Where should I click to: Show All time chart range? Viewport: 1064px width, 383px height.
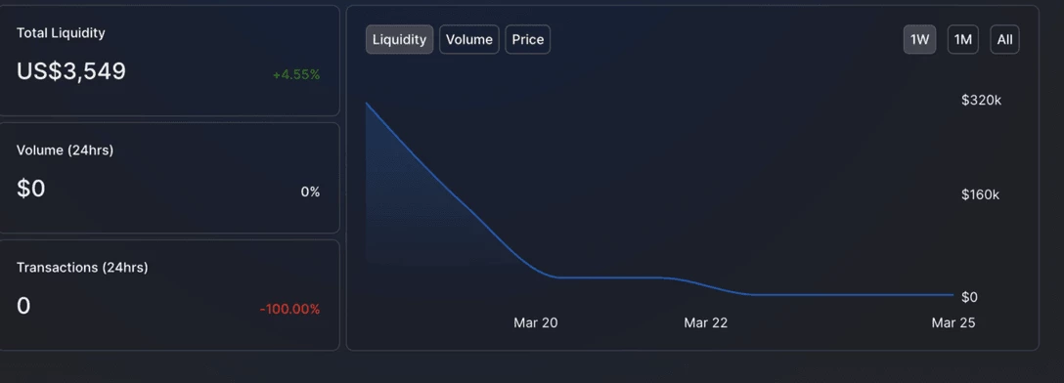[x=1005, y=39]
